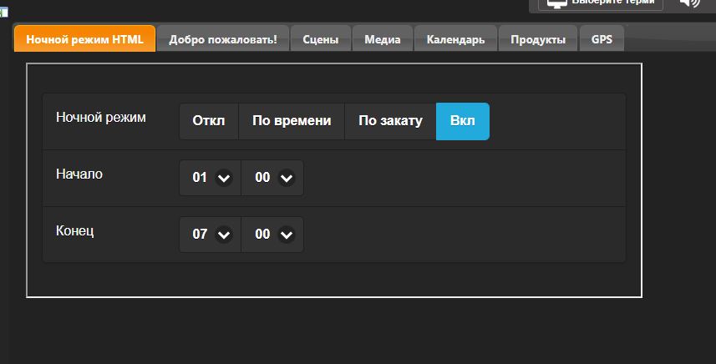Screen dimensions: 716x364
Task: Set night mode to Откл
Action: click(x=209, y=121)
